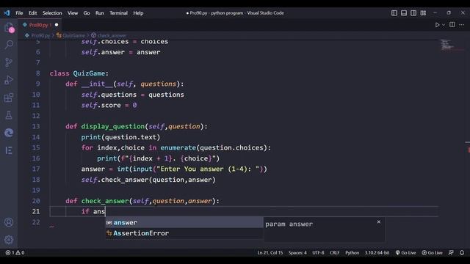The height and width of the screenshot is (264, 470).
Task: Open editor More Actions ellipsis
Action: 462,25
